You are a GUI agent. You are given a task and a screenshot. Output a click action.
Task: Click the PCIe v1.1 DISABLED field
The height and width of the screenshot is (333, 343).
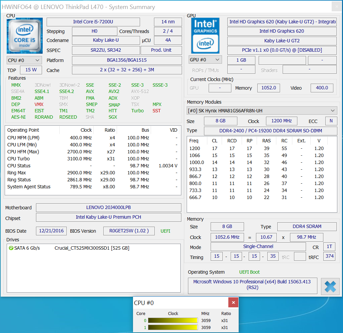click(x=282, y=50)
